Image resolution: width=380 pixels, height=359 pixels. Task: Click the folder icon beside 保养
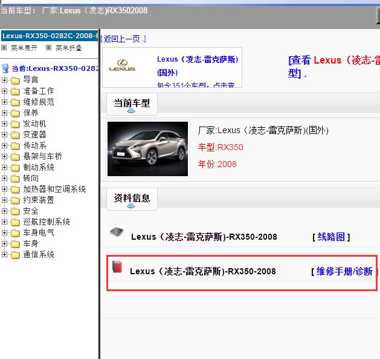[x=15, y=113]
